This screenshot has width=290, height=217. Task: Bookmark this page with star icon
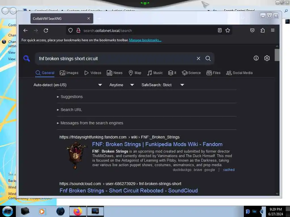click(x=228, y=30)
